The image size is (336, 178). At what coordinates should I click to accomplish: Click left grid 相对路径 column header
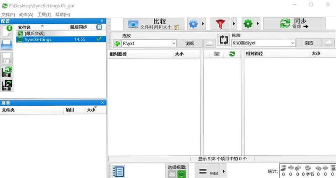(140, 54)
